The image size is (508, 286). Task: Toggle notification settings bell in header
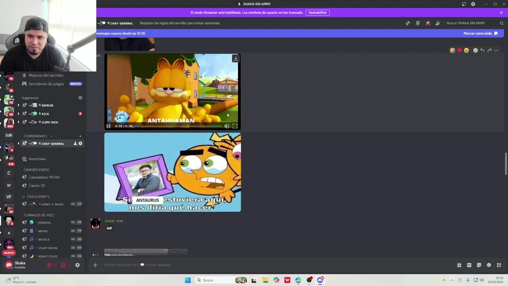[x=418, y=23]
